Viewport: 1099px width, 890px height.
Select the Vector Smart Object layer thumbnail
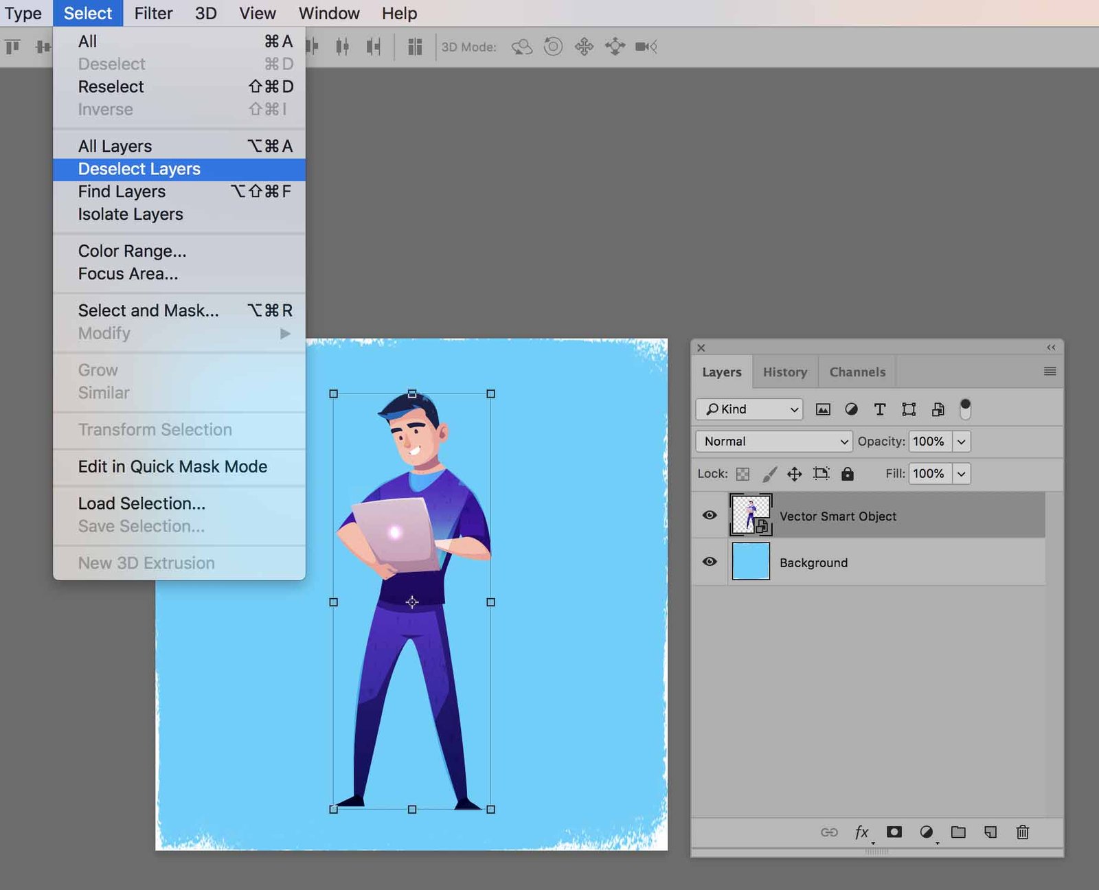tap(751, 514)
